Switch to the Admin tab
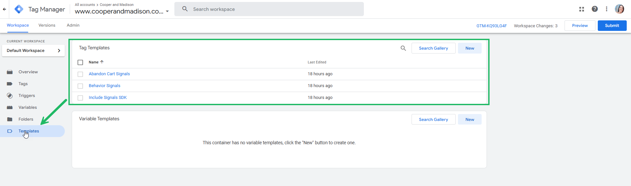The height and width of the screenshot is (186, 631). [x=73, y=25]
